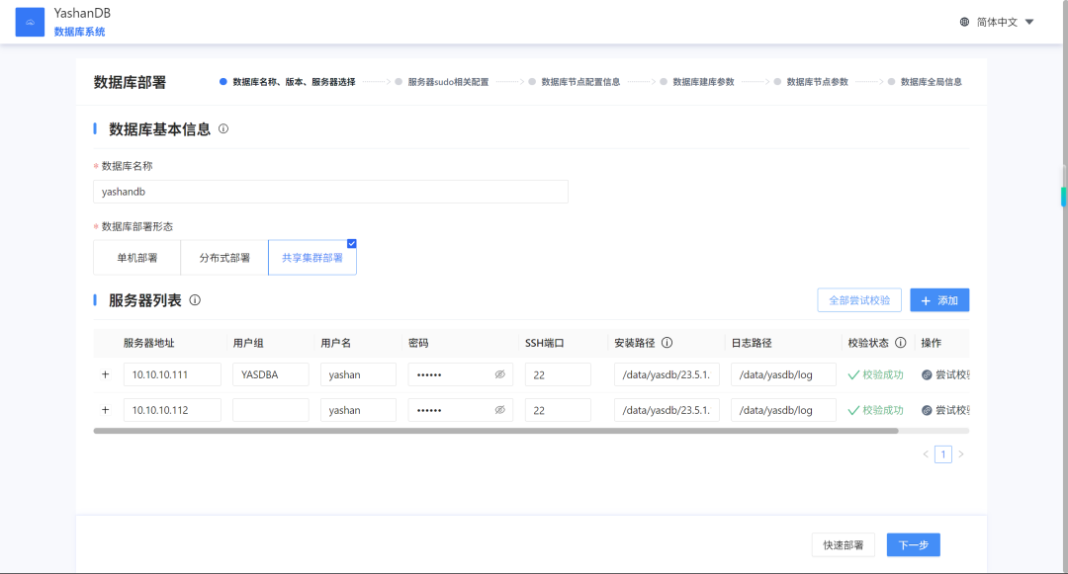Click the server table horizontal scrollbar
1068x574 pixels.
coord(495,431)
